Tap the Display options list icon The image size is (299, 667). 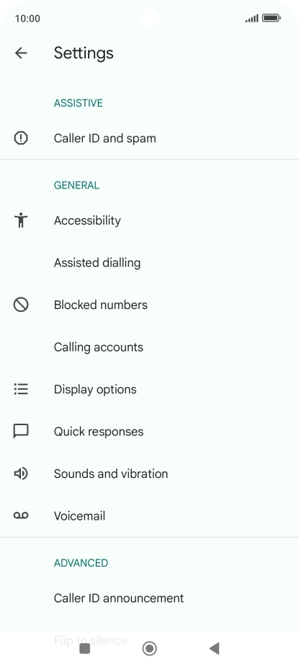point(21,389)
